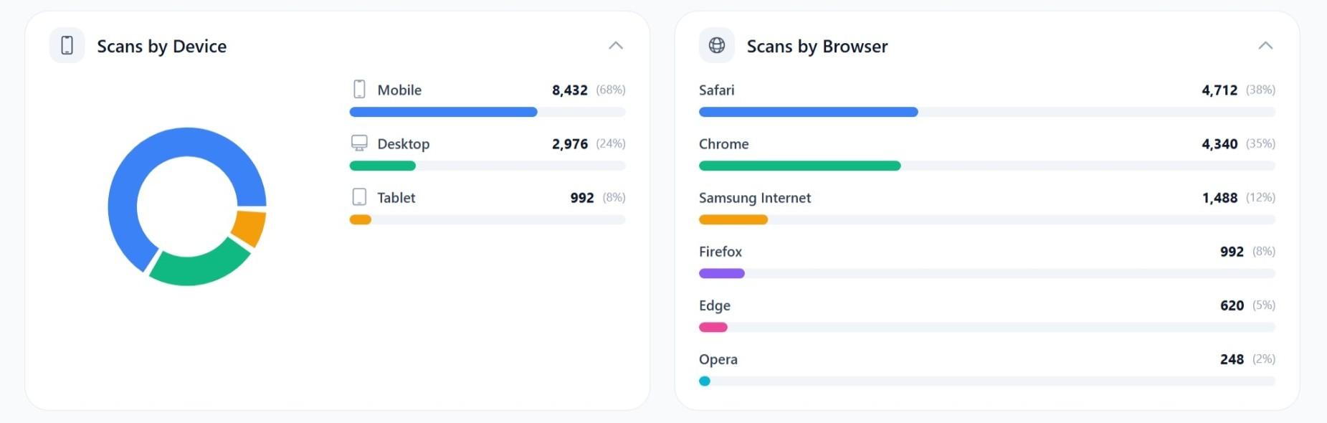Click the Samsung Internet label
The height and width of the screenshot is (423, 1327).
[x=755, y=197]
